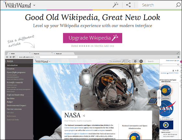
Task: Select Staff and leadership in the sidebar
Action: [x=15, y=95]
